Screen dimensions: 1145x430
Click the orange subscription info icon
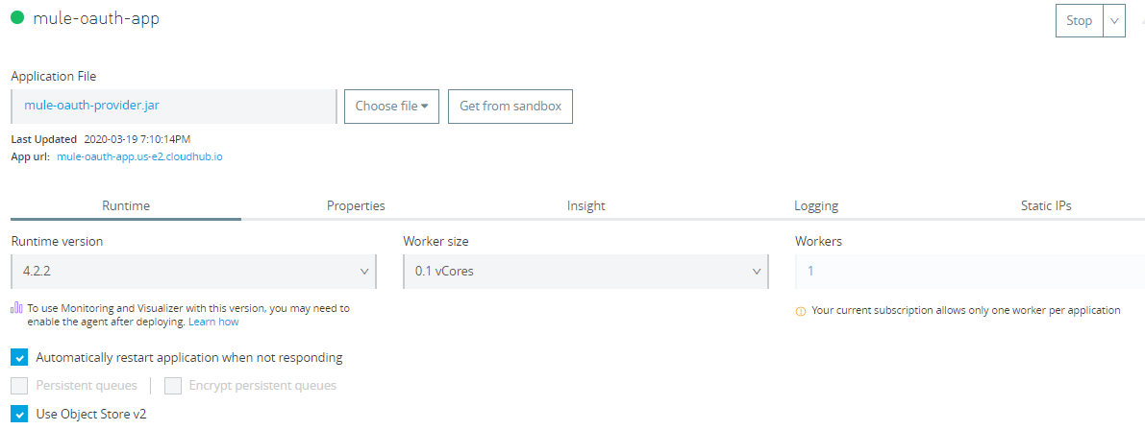point(800,310)
